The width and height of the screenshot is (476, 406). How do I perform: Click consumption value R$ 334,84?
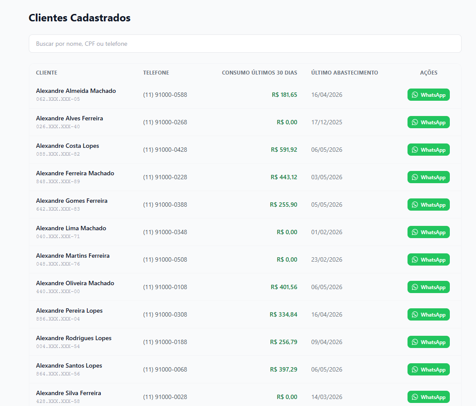pyautogui.click(x=283, y=314)
